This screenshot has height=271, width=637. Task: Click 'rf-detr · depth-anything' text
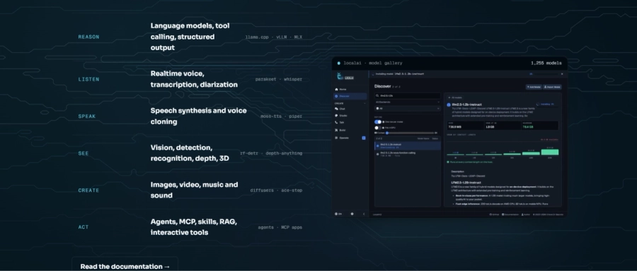point(271,154)
